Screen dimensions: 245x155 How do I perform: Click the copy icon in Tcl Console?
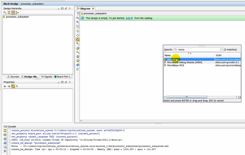(5, 147)
